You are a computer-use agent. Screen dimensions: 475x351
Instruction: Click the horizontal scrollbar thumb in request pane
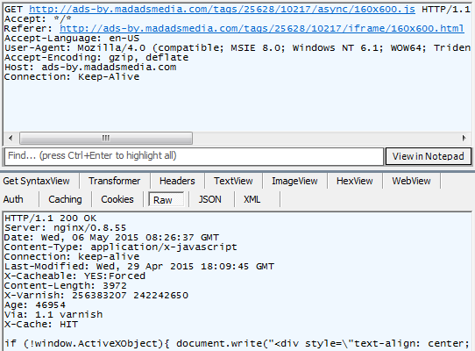(106, 138)
